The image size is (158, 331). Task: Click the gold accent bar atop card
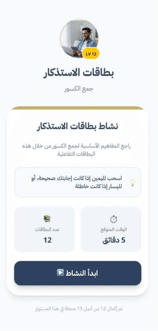pos(78,108)
